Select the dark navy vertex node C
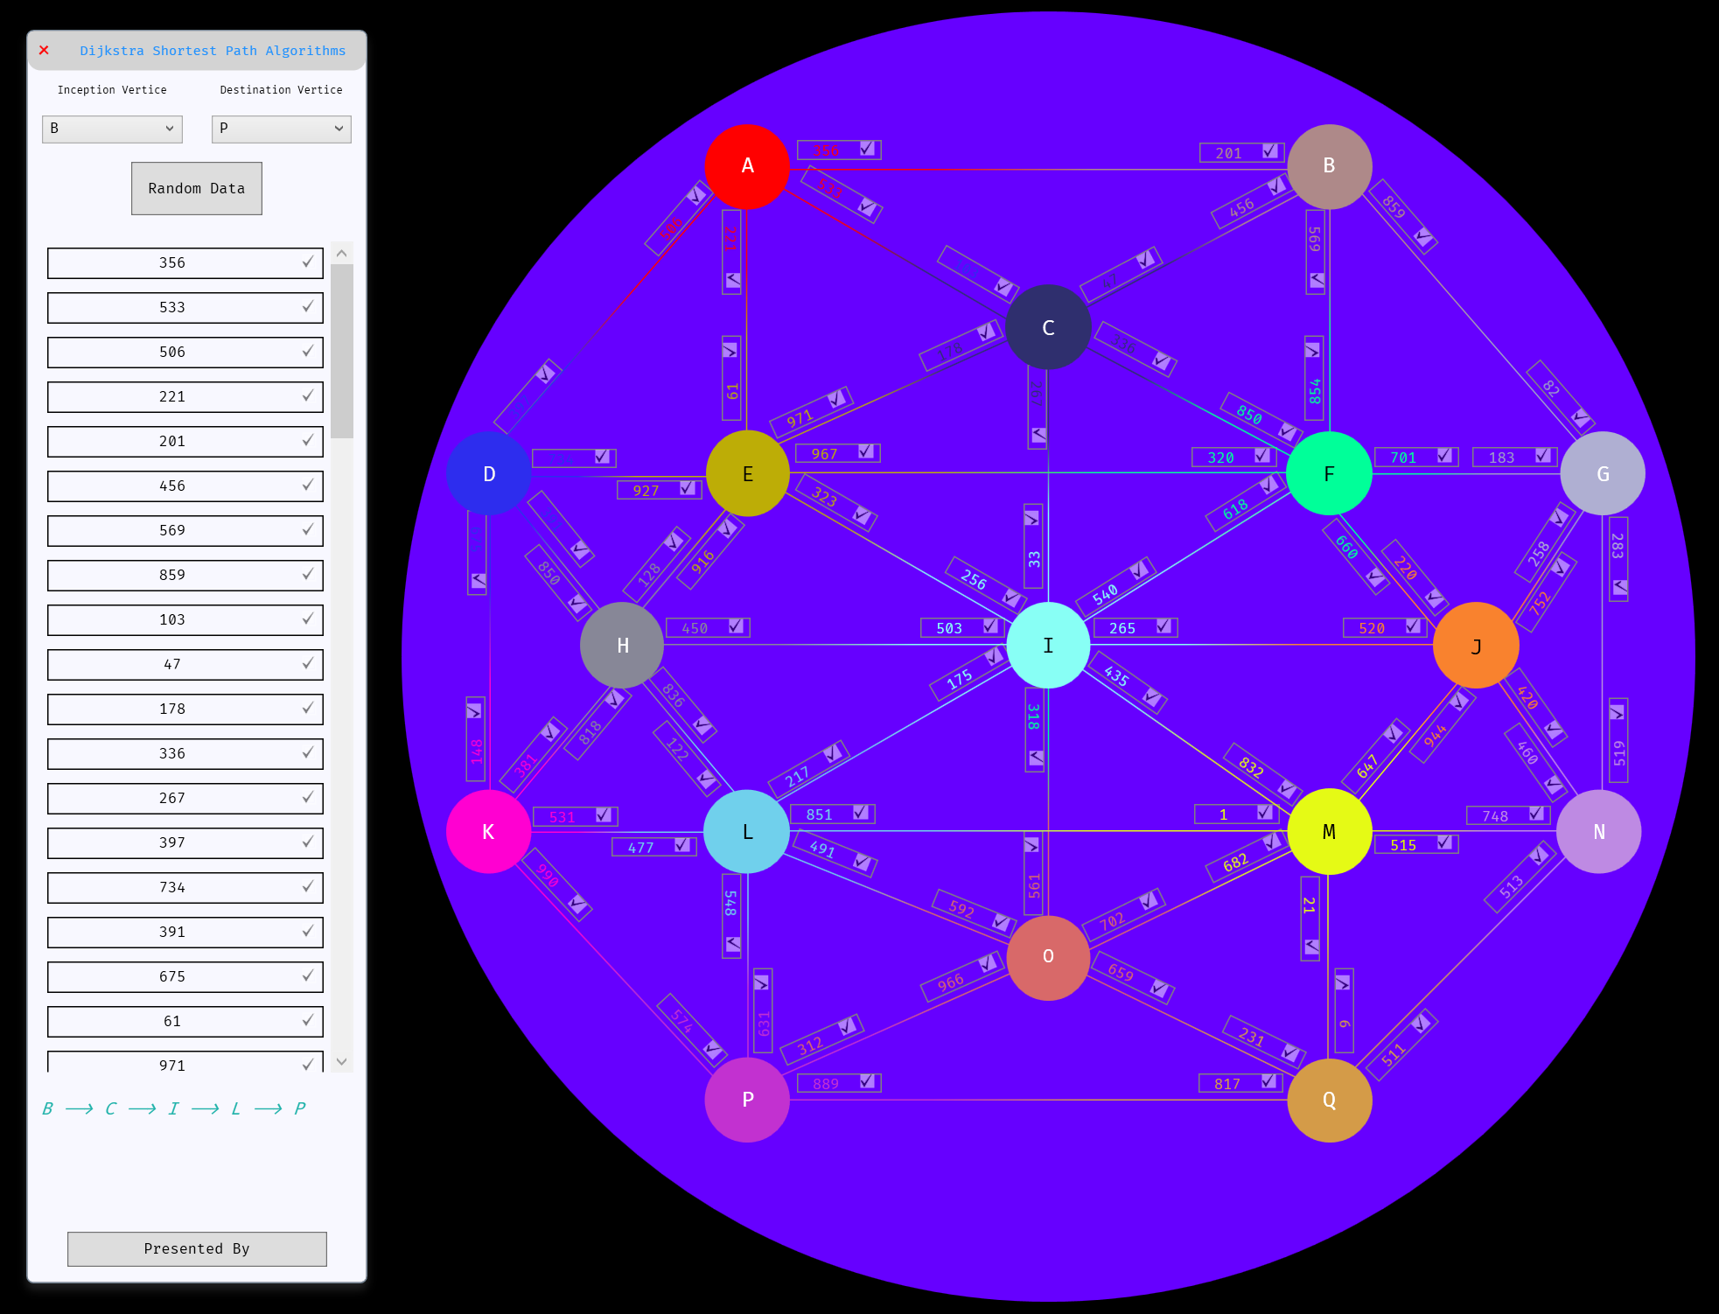The image size is (1719, 1314). (1048, 327)
